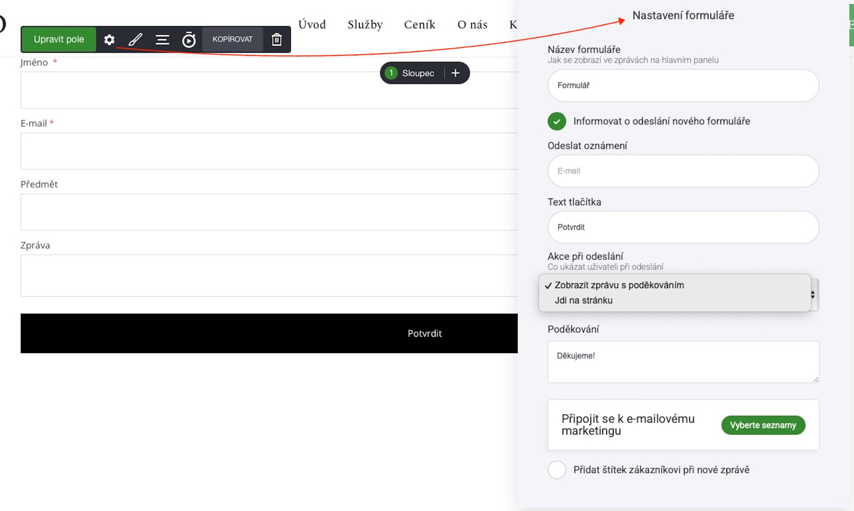The height and width of the screenshot is (511, 854).
Task: Click the timer stopwatch icon
Action: (189, 40)
